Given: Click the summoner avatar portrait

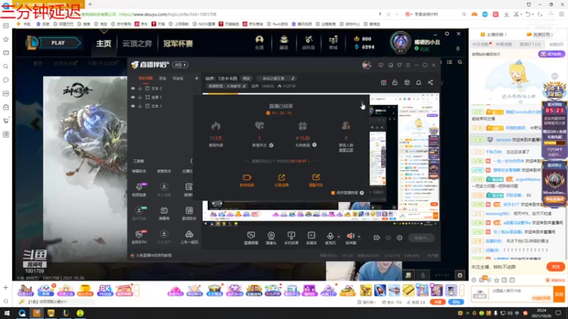Looking at the screenshot, I should click(400, 42).
